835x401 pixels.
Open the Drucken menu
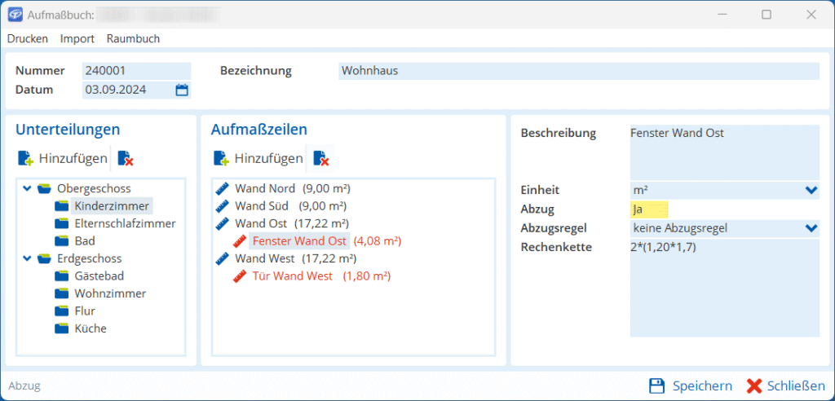click(x=28, y=38)
